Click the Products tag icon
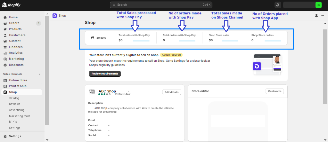Screen dimensions: 328x142 pyautogui.click(x=5, y=29)
